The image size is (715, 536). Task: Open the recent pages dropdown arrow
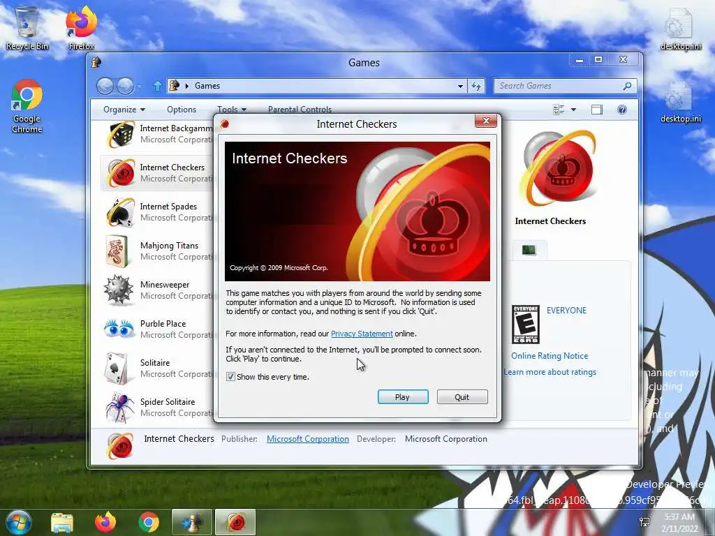[x=140, y=86]
